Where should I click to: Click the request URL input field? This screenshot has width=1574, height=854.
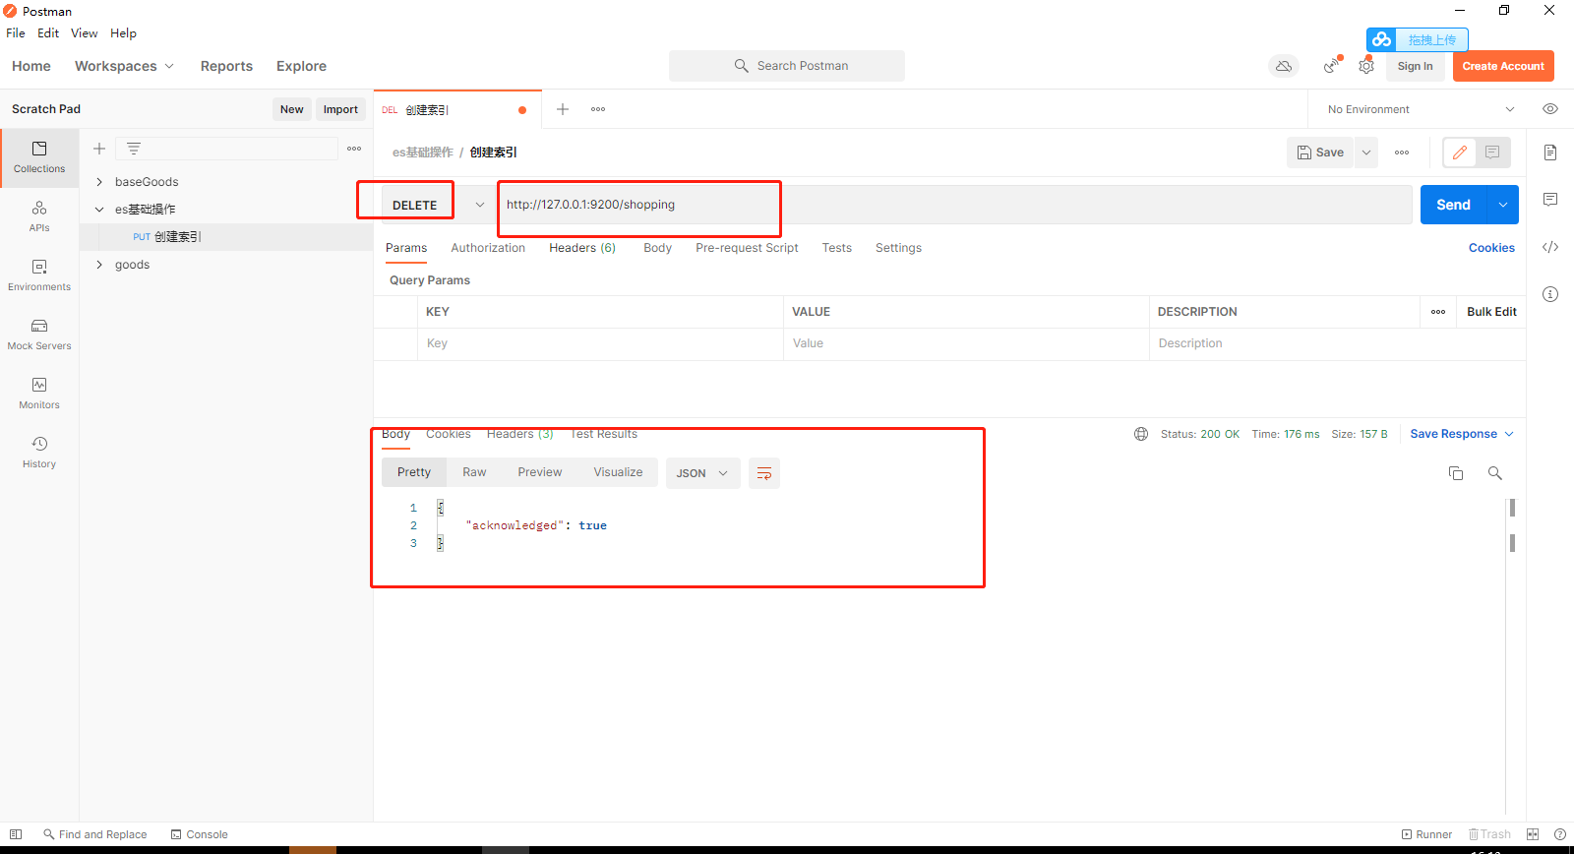pos(954,205)
